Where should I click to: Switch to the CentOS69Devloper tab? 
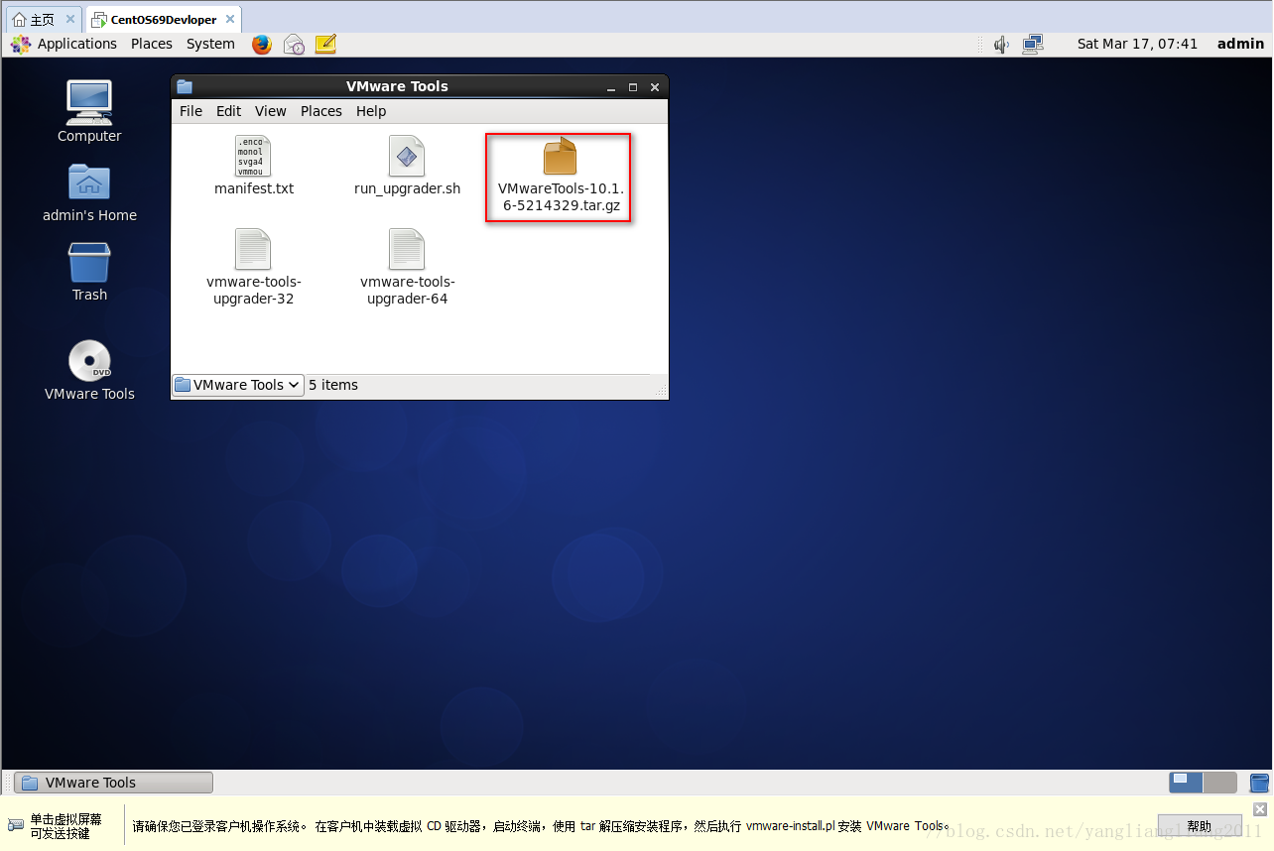[164, 19]
